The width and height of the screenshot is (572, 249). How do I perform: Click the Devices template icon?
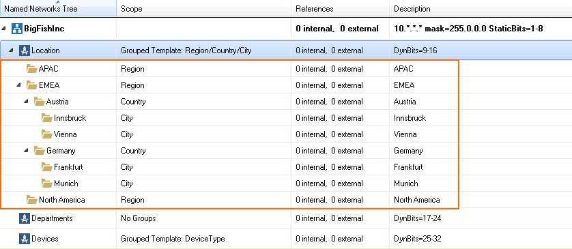25,239
